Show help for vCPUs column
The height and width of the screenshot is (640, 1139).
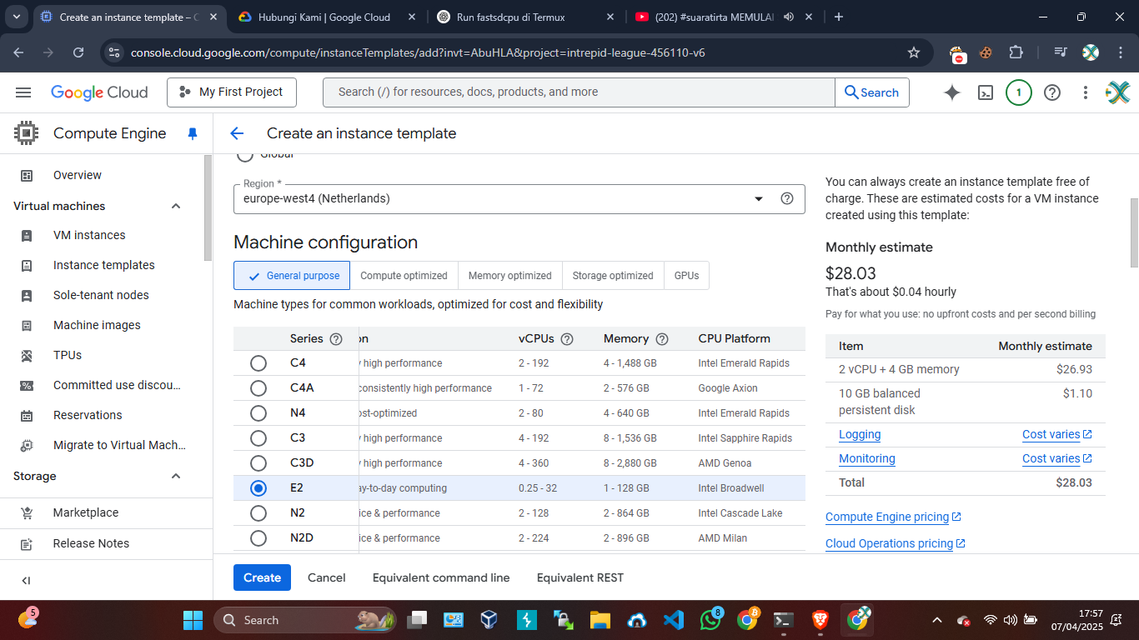[567, 339]
